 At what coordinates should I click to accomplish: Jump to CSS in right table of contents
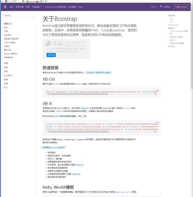click(171, 19)
